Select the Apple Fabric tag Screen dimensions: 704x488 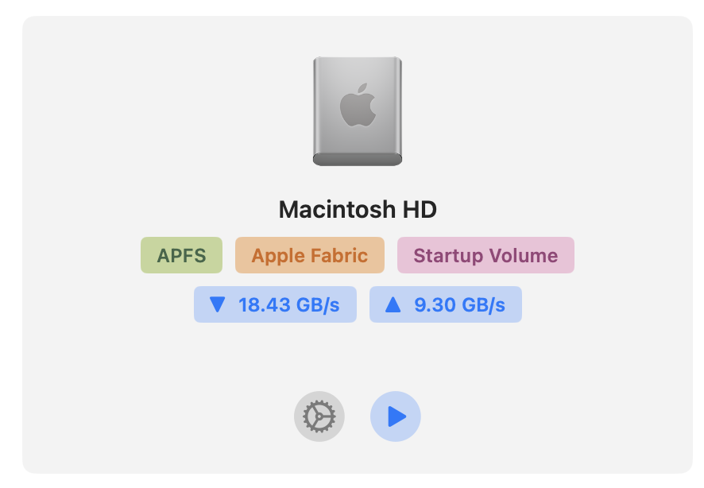[309, 256]
